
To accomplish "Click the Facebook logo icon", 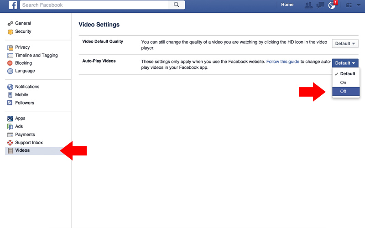I will [x=13, y=5].
